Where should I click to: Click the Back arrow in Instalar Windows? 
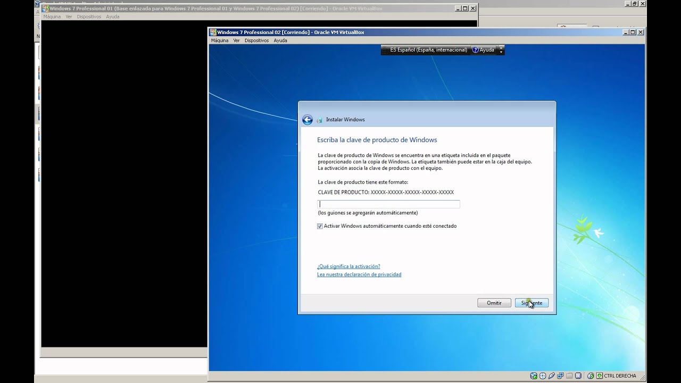(x=307, y=120)
